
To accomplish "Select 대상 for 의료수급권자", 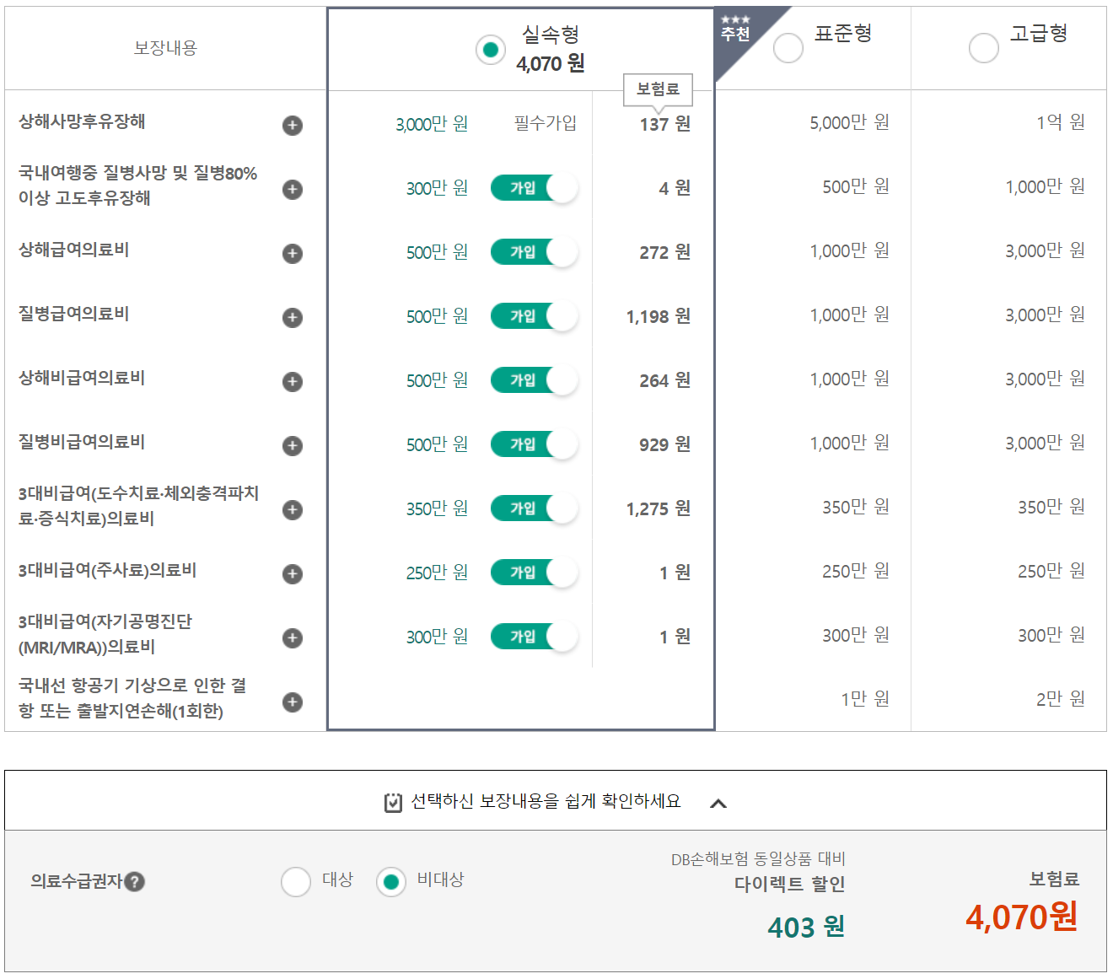I will [x=295, y=881].
